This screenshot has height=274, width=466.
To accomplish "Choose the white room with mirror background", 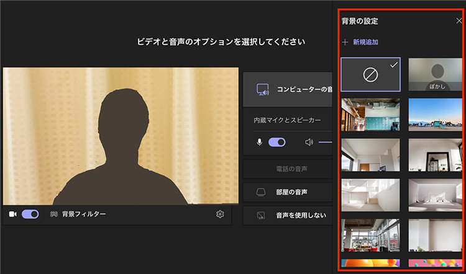I will tap(436, 155).
